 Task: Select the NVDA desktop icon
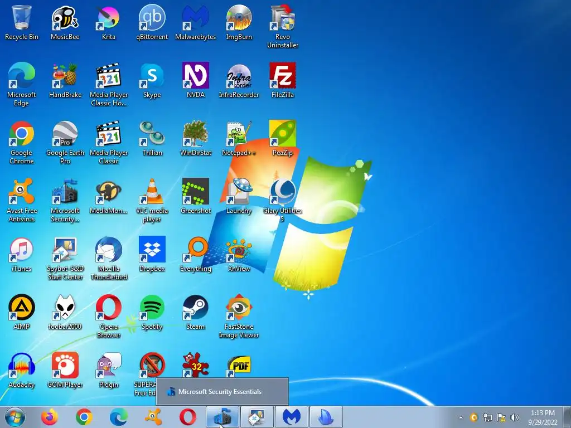click(x=196, y=80)
